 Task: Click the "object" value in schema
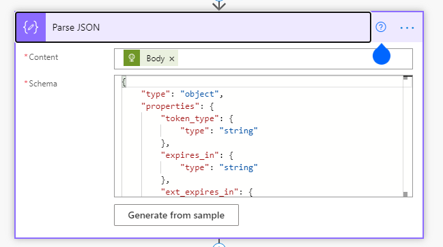[199, 94]
